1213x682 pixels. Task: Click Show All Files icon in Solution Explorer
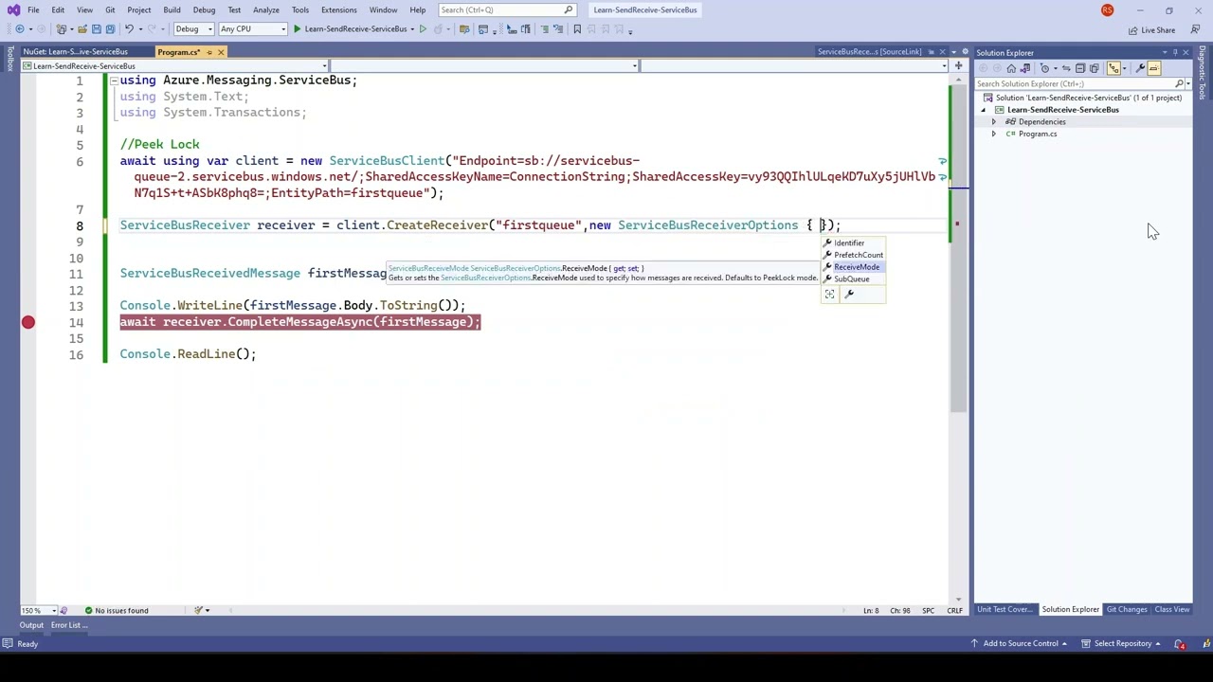(1094, 68)
